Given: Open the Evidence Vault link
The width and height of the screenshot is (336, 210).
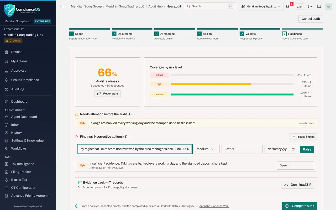Looking at the screenshot, I should (x=214, y=206).
